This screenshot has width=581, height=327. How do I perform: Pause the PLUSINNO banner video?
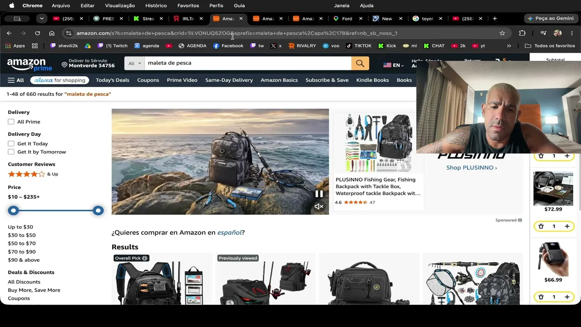[x=319, y=194]
